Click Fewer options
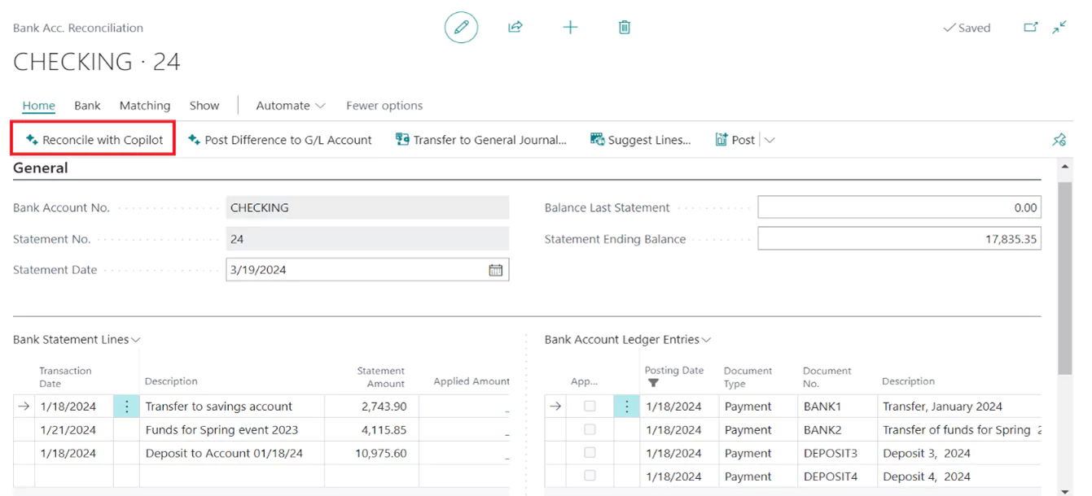Screen dimensions: 1092x496 [x=384, y=106]
